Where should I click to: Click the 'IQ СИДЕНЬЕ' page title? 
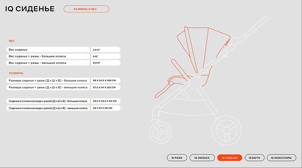[29, 9]
